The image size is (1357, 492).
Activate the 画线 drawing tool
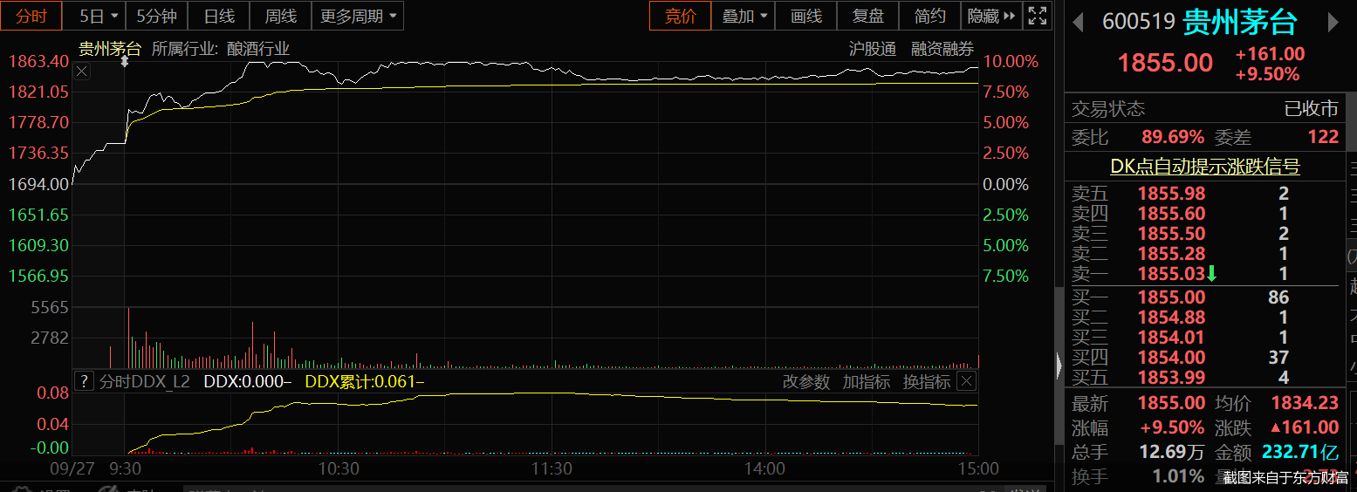[x=806, y=16]
